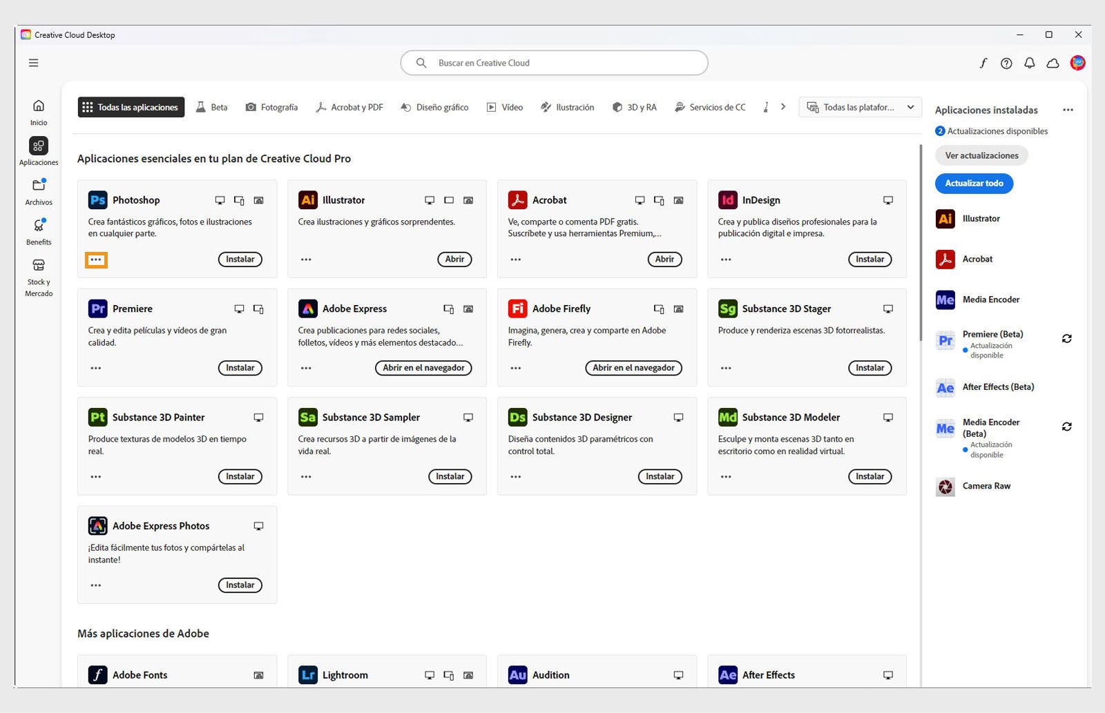Click the Adobe Firefly app icon

(517, 309)
